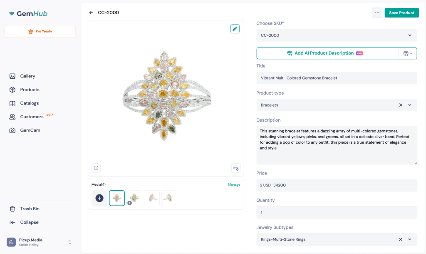Expand the Jewelry Subtypes dropdown

click(410, 239)
